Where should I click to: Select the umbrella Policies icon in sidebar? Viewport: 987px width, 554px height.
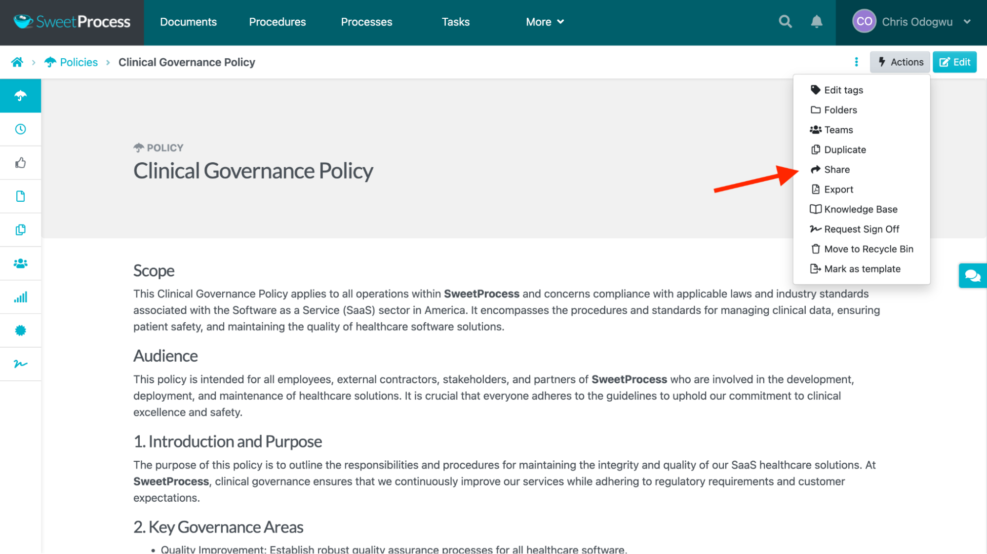coord(20,96)
